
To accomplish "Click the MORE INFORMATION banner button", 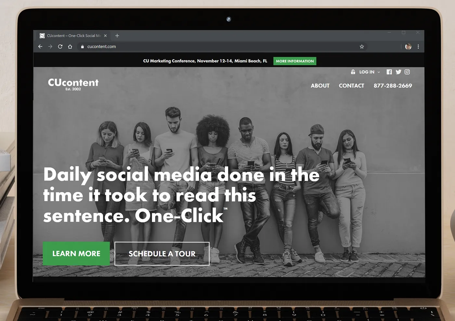I will (295, 61).
